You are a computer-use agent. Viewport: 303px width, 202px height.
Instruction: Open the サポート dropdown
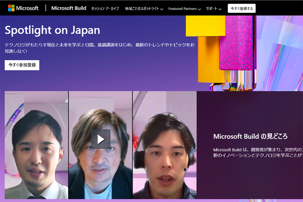coord(212,9)
